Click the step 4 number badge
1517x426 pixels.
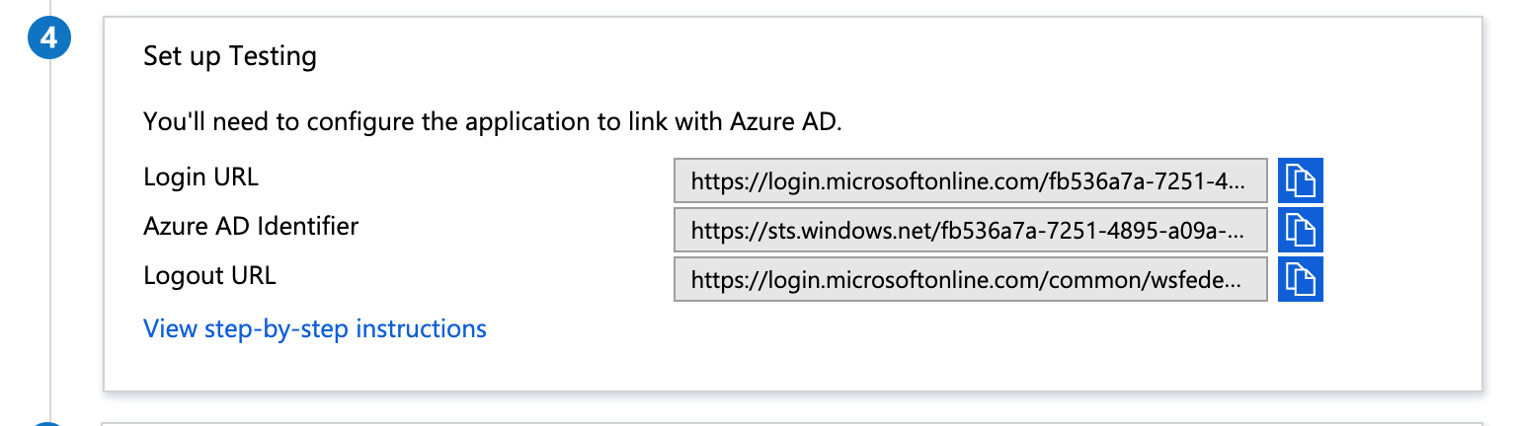point(49,40)
